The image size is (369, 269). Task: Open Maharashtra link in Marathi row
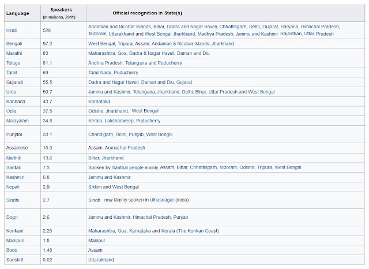(101, 54)
